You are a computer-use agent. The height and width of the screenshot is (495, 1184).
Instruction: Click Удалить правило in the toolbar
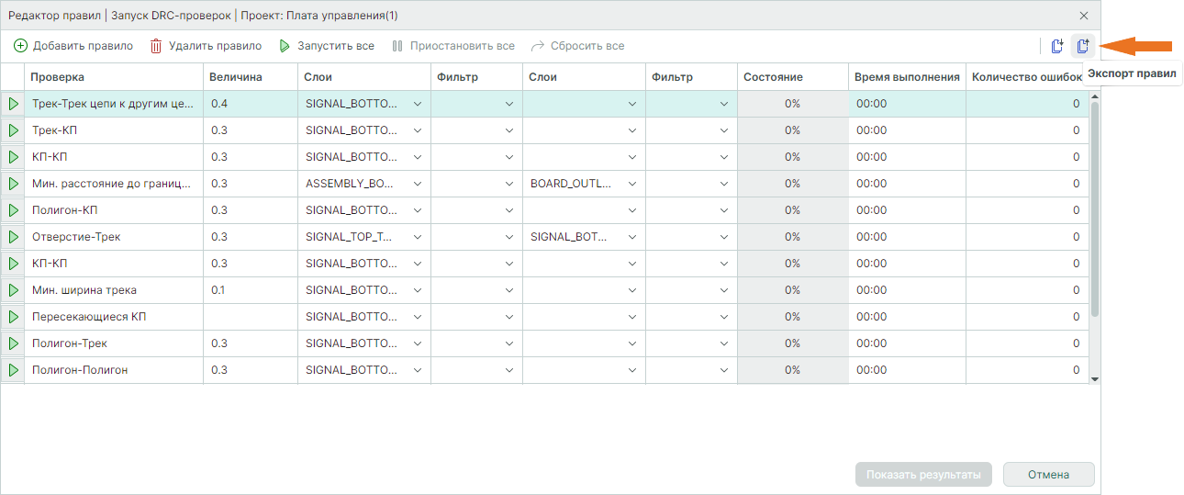[206, 46]
